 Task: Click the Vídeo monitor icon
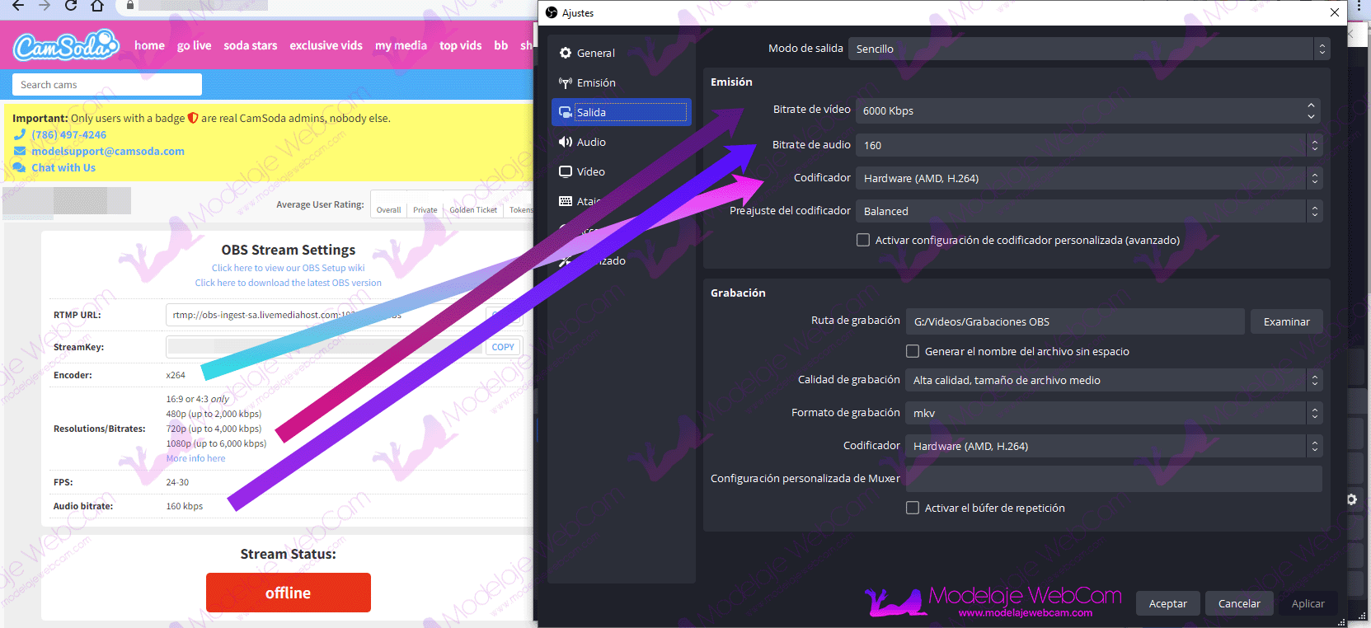coord(566,171)
